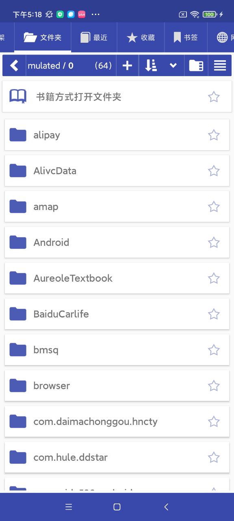Toggle the favorite star for BaiduCarlife

pyautogui.click(x=214, y=314)
